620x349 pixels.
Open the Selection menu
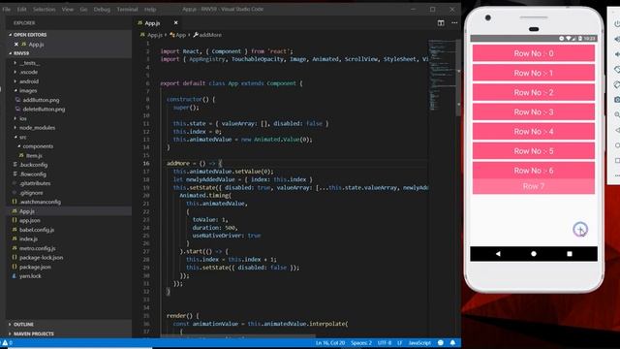[x=44, y=9]
